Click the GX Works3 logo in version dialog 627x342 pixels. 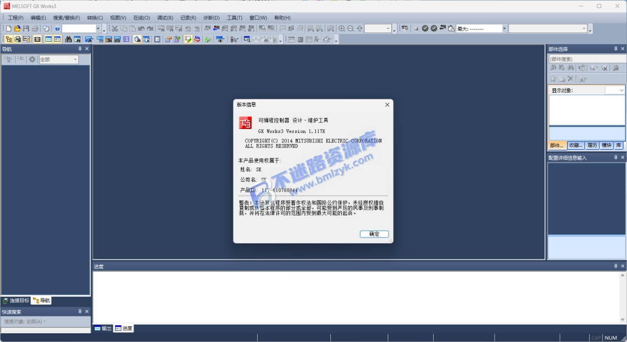coord(246,123)
